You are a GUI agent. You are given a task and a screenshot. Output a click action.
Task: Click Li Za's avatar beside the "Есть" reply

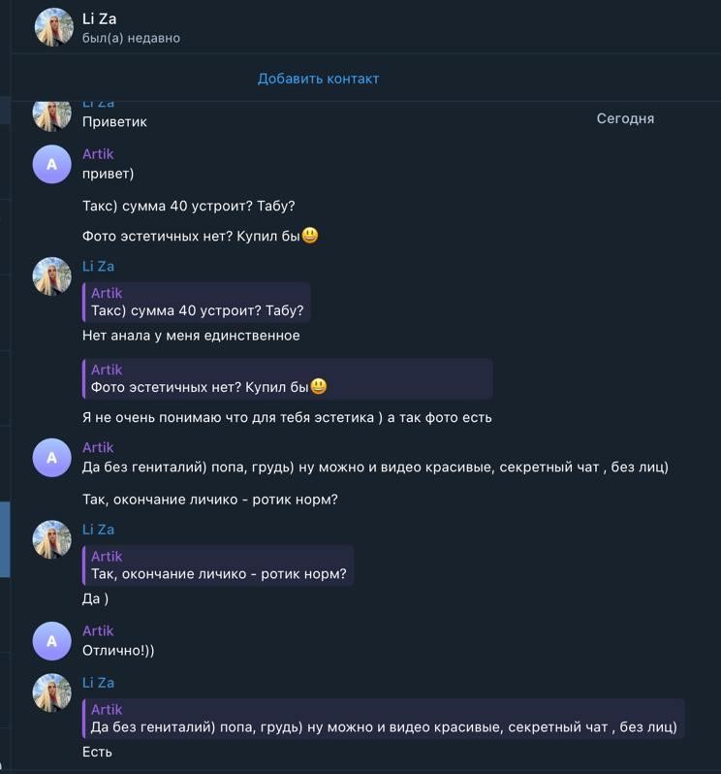tap(52, 693)
